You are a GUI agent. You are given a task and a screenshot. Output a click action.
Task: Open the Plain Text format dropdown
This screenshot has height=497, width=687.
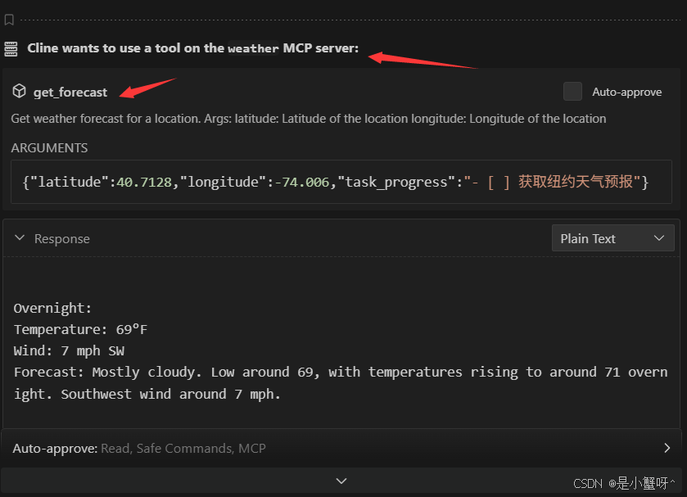pos(612,238)
